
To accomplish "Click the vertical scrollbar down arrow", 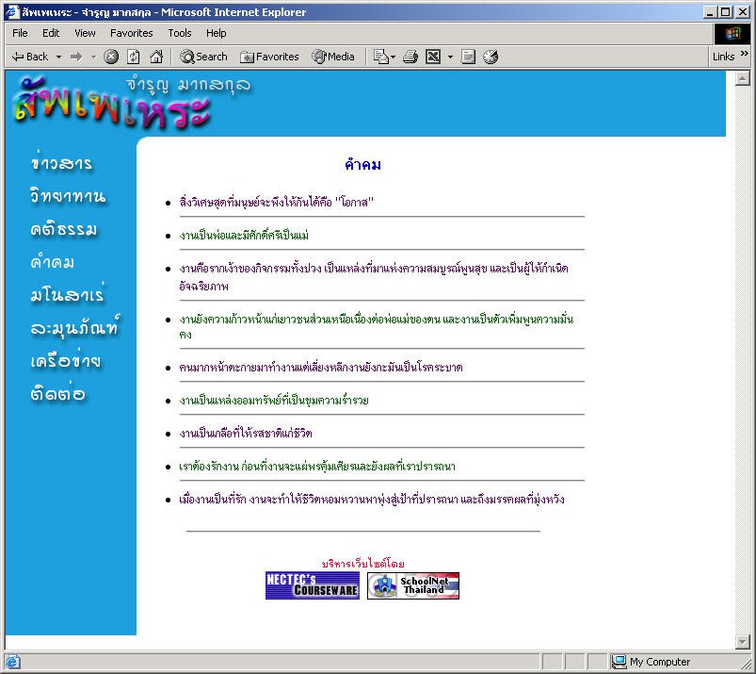I will click(743, 642).
